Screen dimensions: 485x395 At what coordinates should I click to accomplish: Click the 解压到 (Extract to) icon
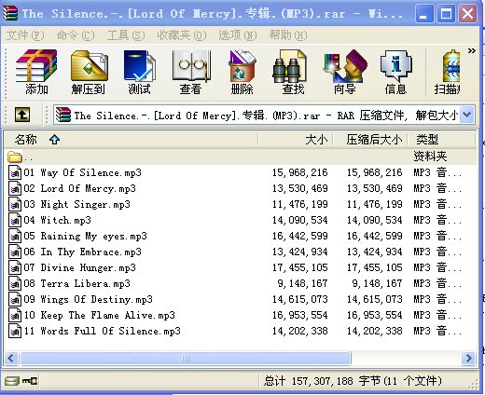[x=89, y=72]
